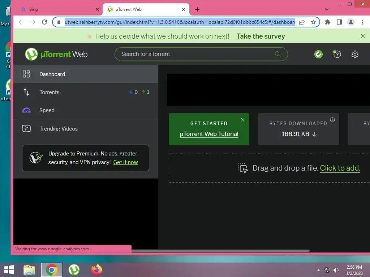The width and height of the screenshot is (370, 277).
Task: Click the volume speaker tray icon
Action: click(x=336, y=270)
